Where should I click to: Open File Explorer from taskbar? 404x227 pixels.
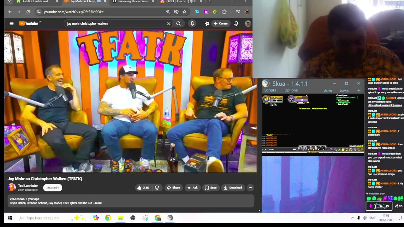(x=120, y=218)
